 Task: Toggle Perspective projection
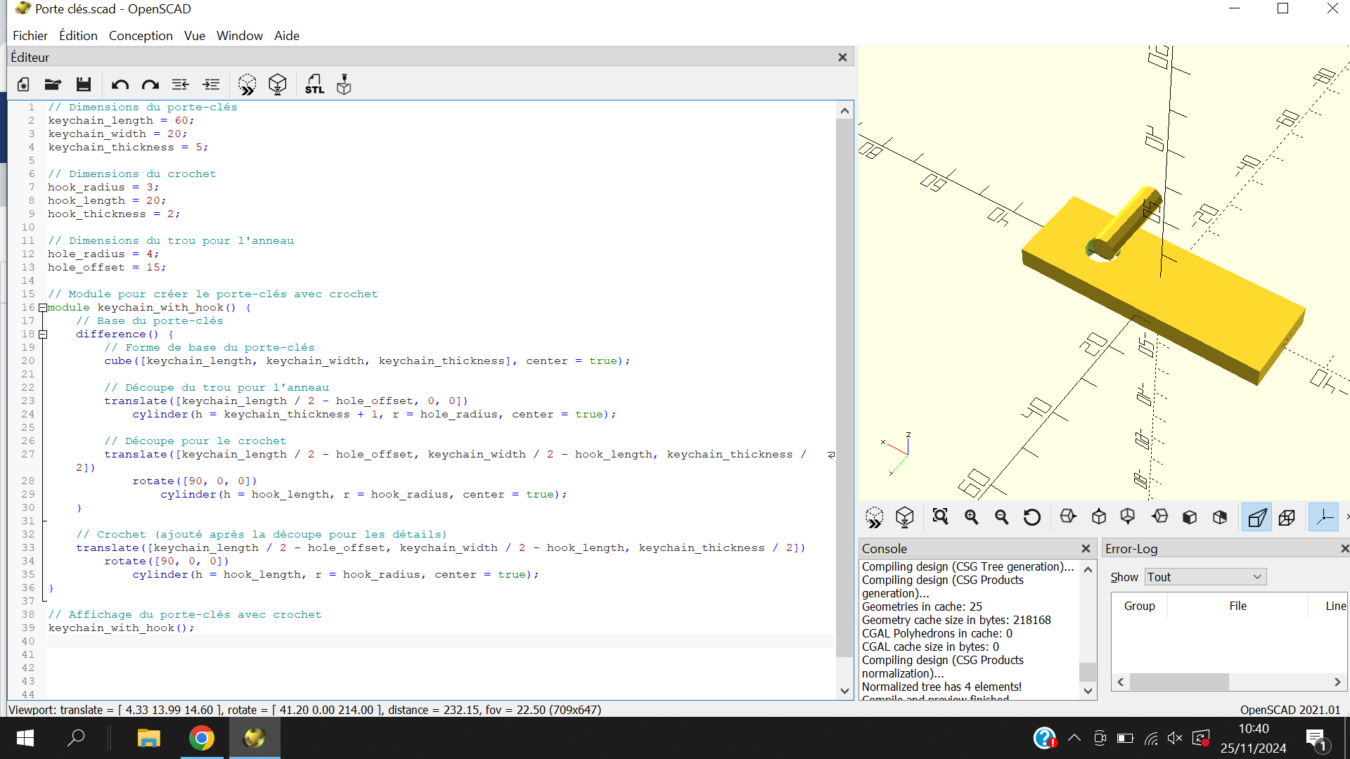pyautogui.click(x=1256, y=517)
